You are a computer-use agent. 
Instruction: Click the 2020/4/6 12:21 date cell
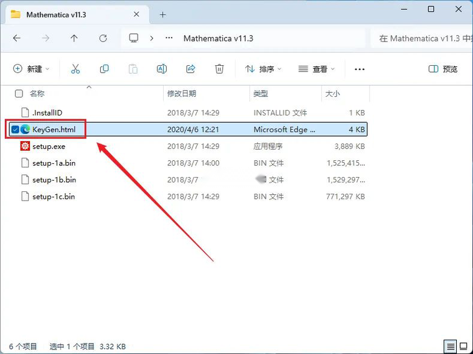[x=193, y=129]
